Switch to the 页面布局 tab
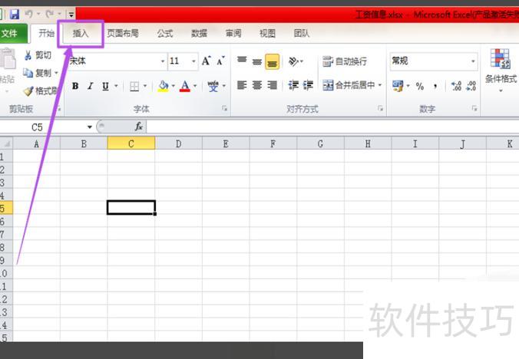 pyautogui.click(x=123, y=34)
